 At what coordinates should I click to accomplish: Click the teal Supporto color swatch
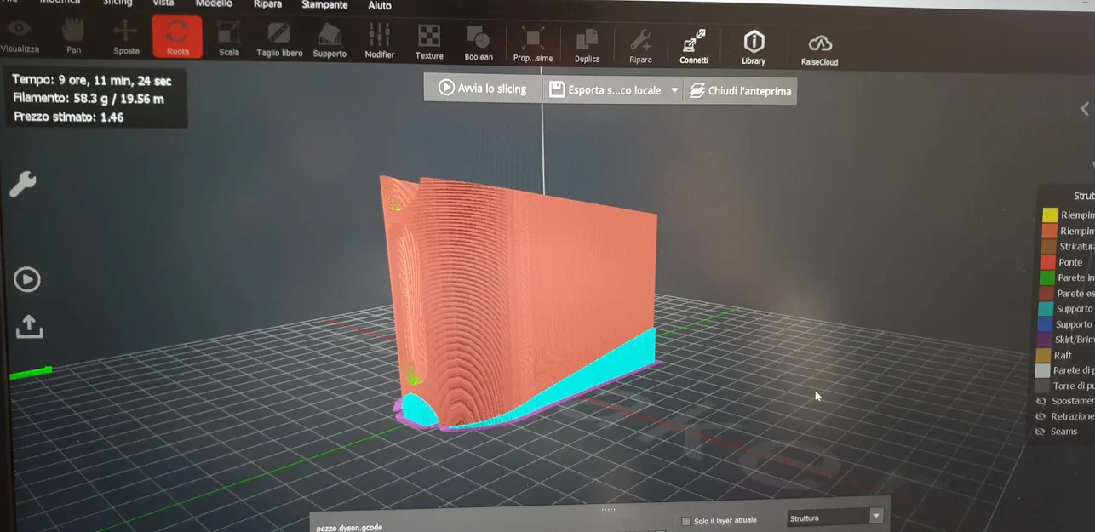tap(1046, 308)
